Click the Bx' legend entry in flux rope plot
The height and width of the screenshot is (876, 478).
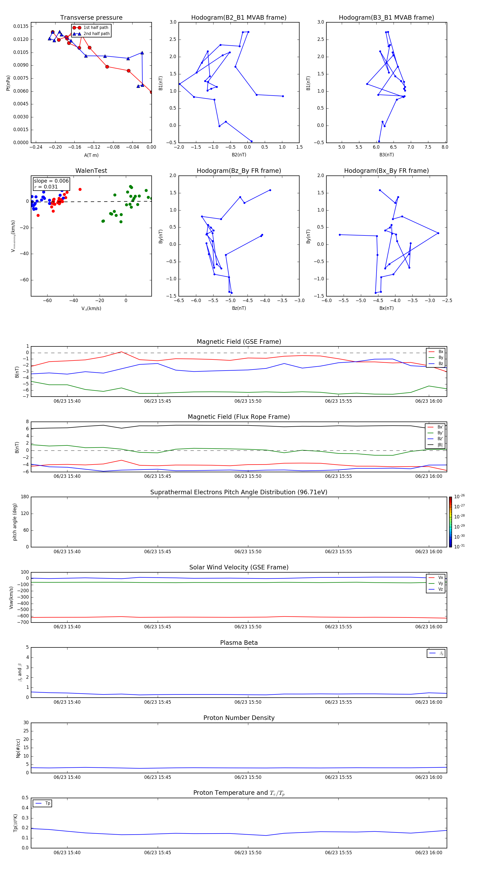[x=435, y=427]
